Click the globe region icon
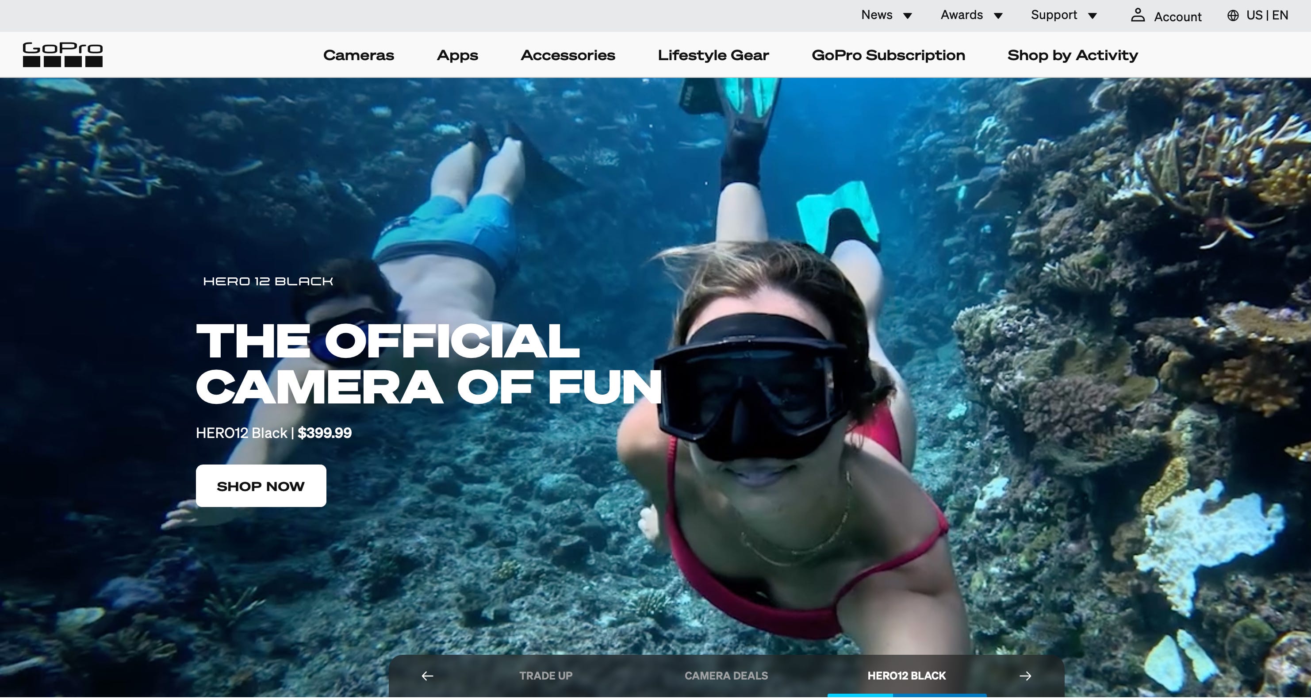This screenshot has height=699, width=1311. [1233, 15]
